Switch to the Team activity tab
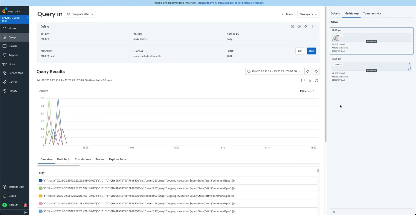The height and width of the screenshot is (215, 416). coord(372,14)
